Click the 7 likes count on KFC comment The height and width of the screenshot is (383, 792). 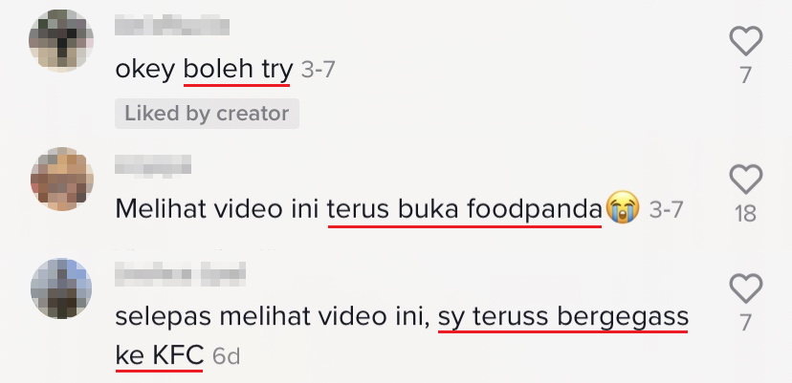(x=746, y=323)
